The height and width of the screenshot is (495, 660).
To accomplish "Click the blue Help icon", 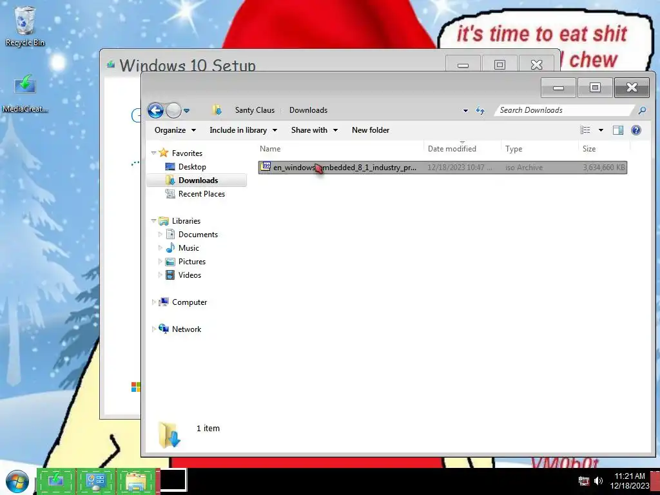I will click(x=636, y=130).
